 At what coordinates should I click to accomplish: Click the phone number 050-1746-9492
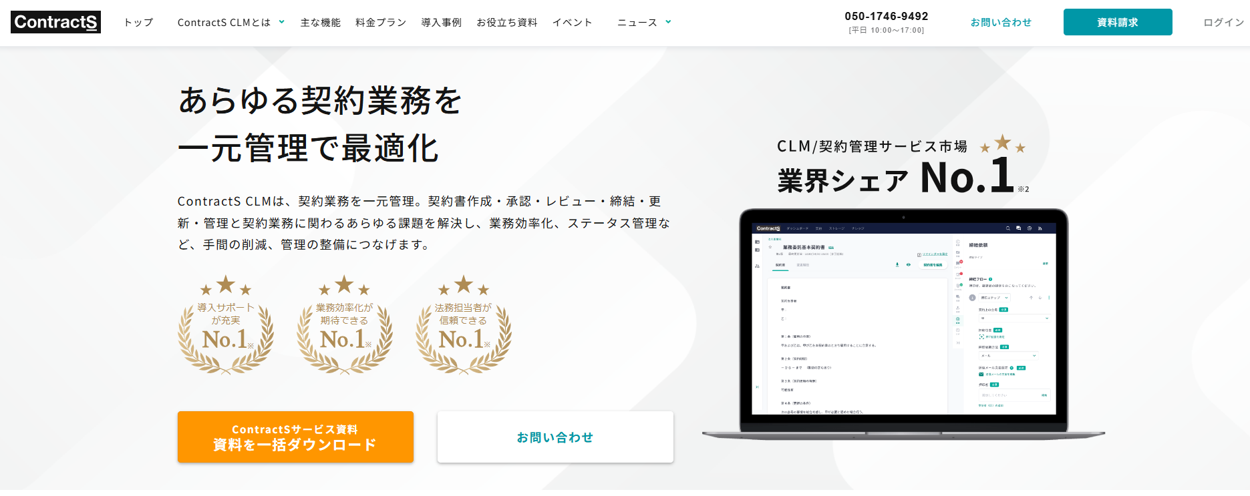point(887,16)
